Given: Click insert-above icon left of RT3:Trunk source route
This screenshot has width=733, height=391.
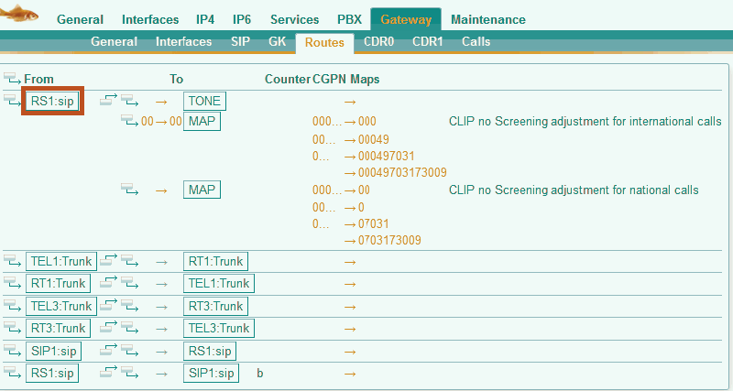Looking at the screenshot, I should click(12, 329).
